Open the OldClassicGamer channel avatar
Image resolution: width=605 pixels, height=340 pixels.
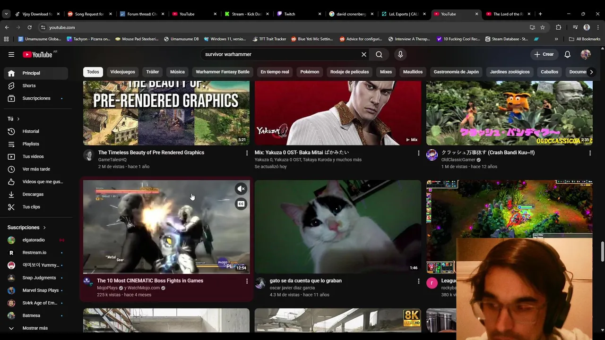coord(432,155)
